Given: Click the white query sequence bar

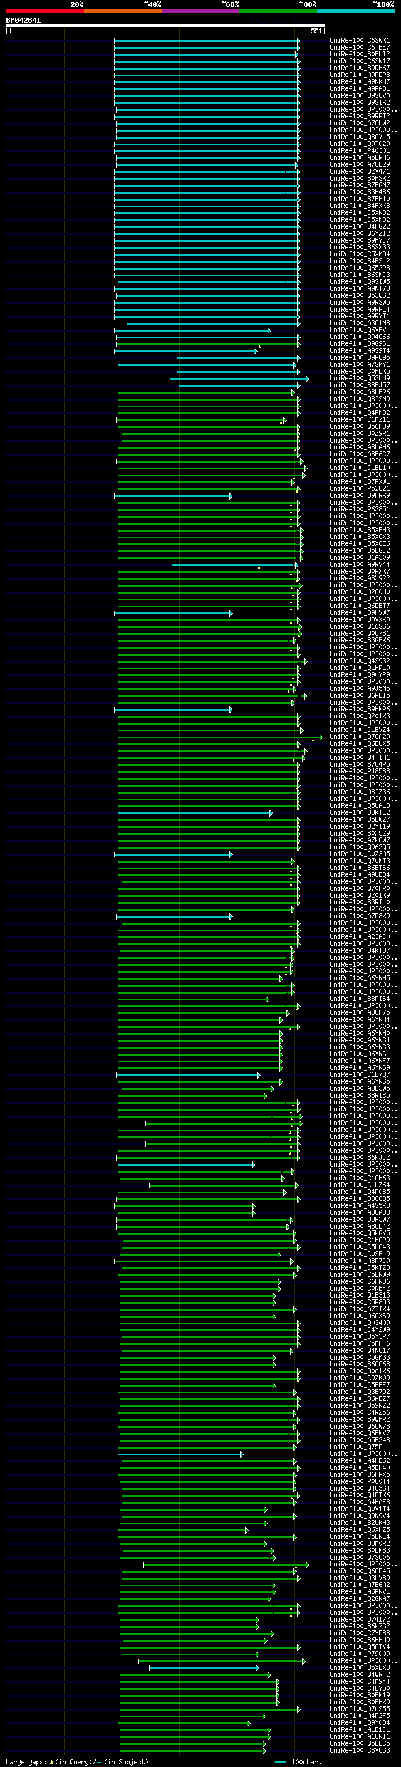Looking at the screenshot, I should (x=165, y=26).
